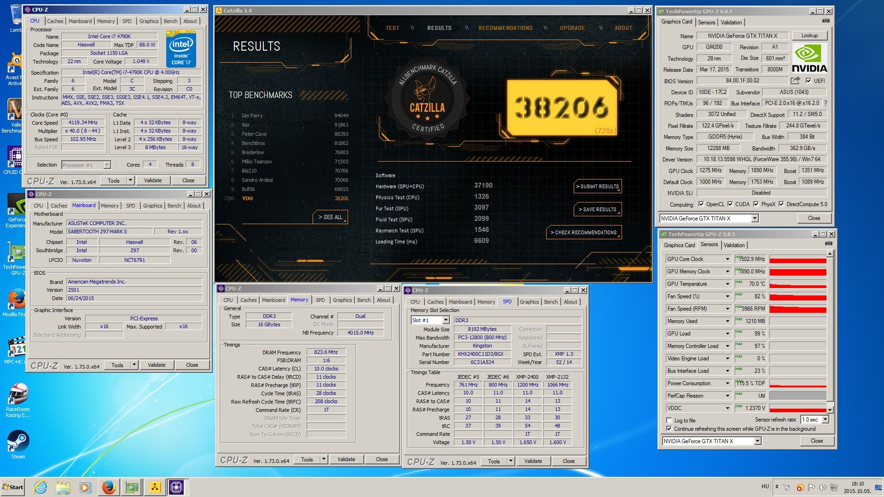Click the Intel Core i7 logo in CPU-Z
Screen dimensions: 884x497
[x=181, y=49]
